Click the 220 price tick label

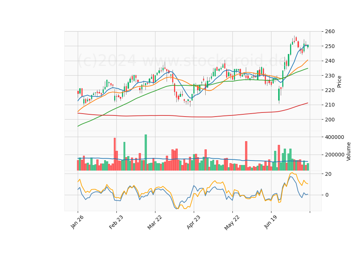point(330,90)
